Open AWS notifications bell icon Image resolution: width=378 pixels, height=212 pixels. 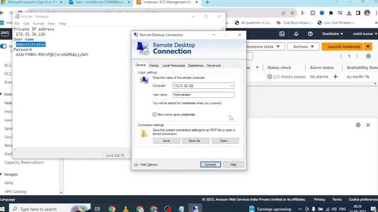pos(296,34)
